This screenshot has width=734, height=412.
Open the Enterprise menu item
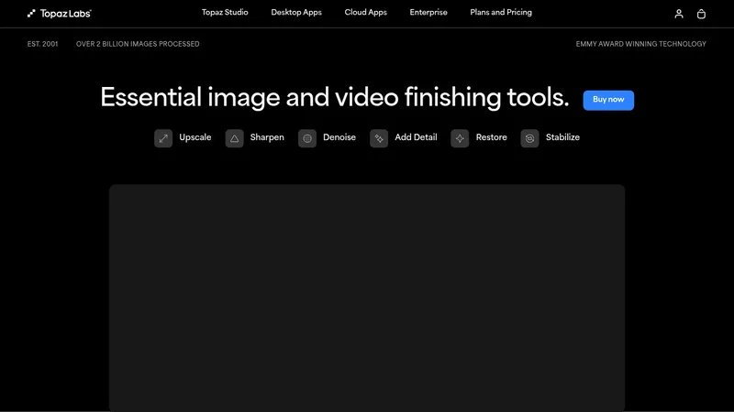tap(428, 13)
